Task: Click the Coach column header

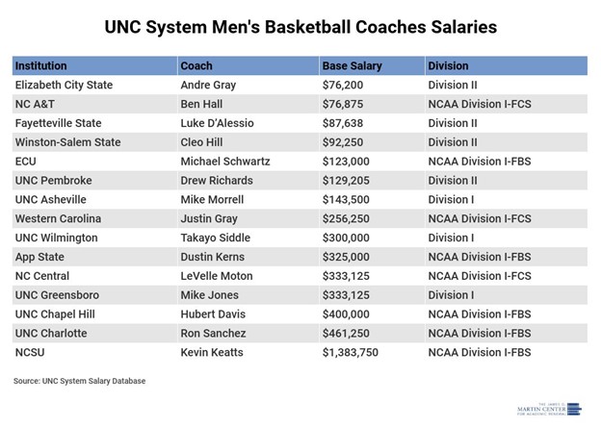Action: tap(196, 66)
